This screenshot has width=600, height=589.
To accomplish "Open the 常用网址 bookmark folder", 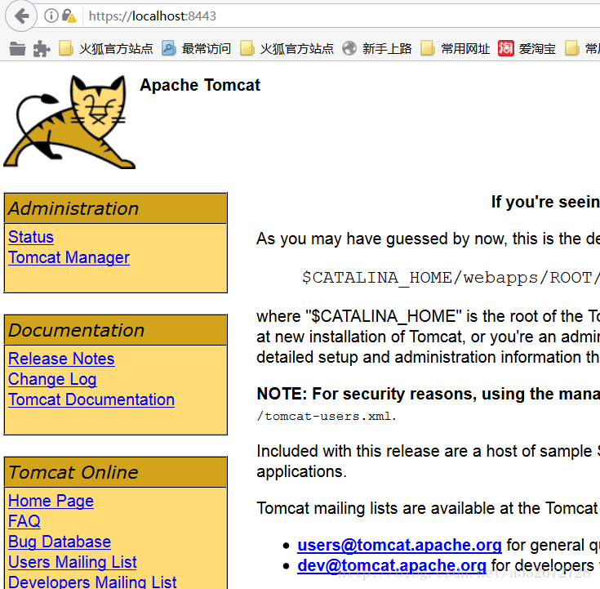I will coord(455,49).
